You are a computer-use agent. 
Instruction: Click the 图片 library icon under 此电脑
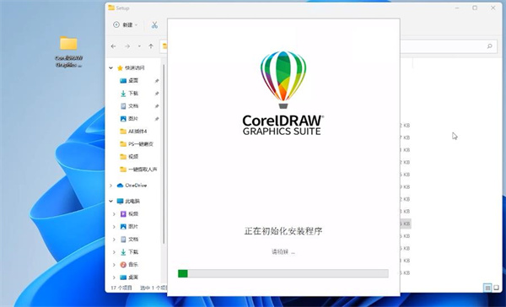[x=123, y=227]
